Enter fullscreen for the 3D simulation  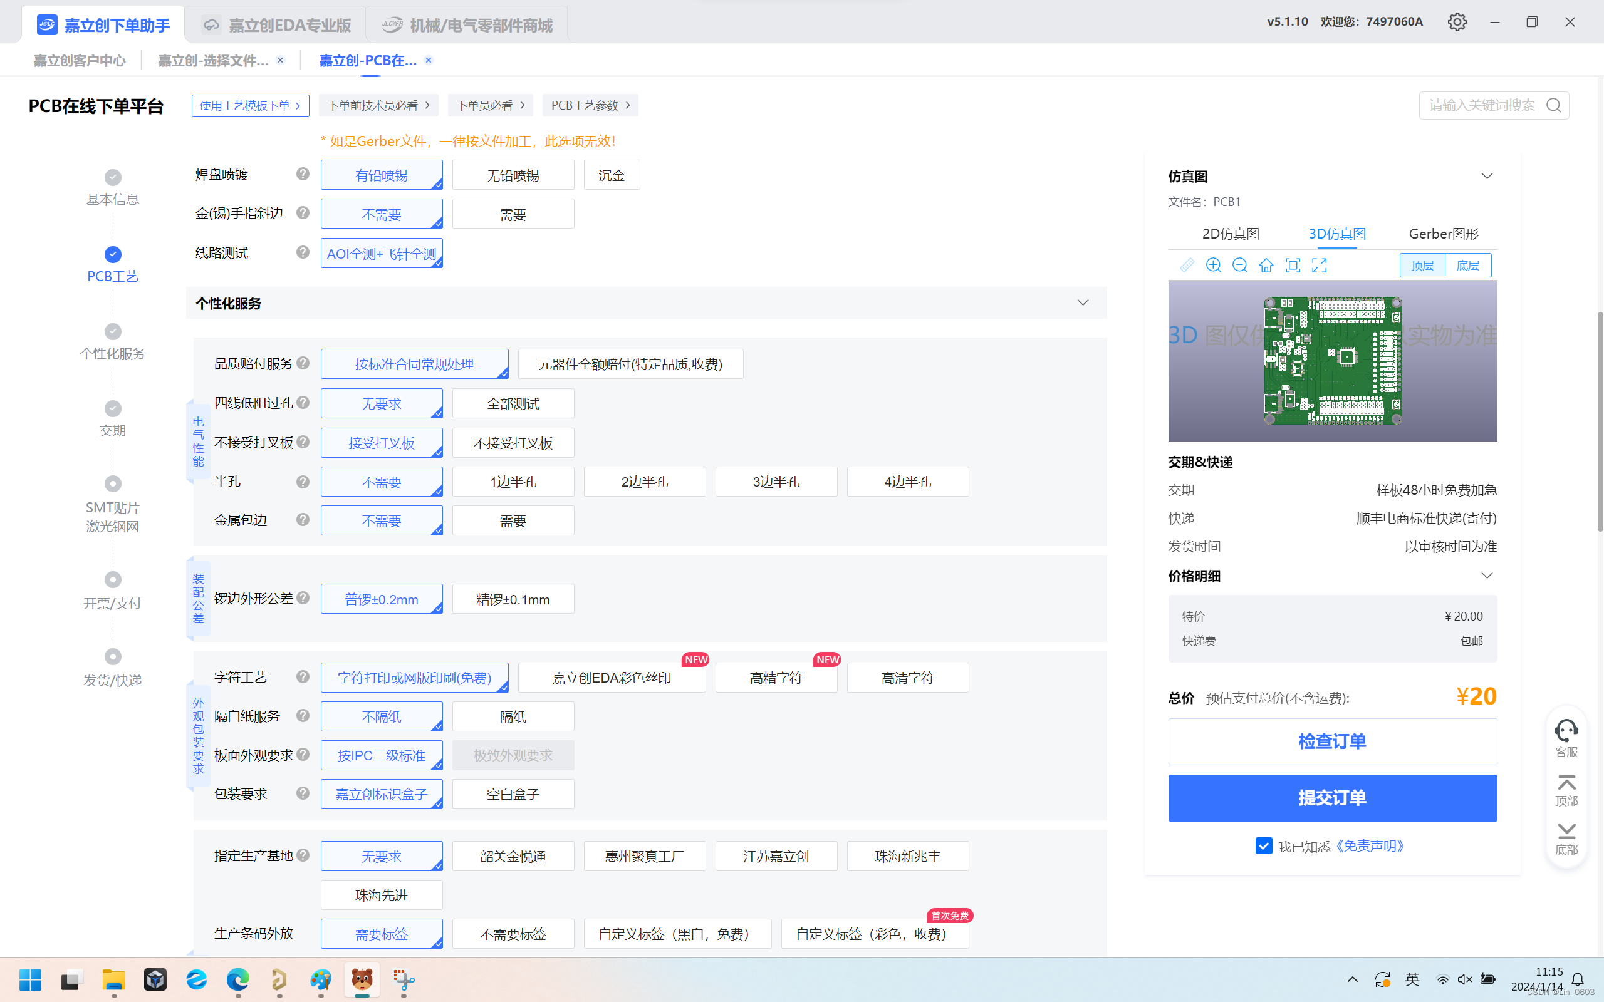coord(1319,266)
